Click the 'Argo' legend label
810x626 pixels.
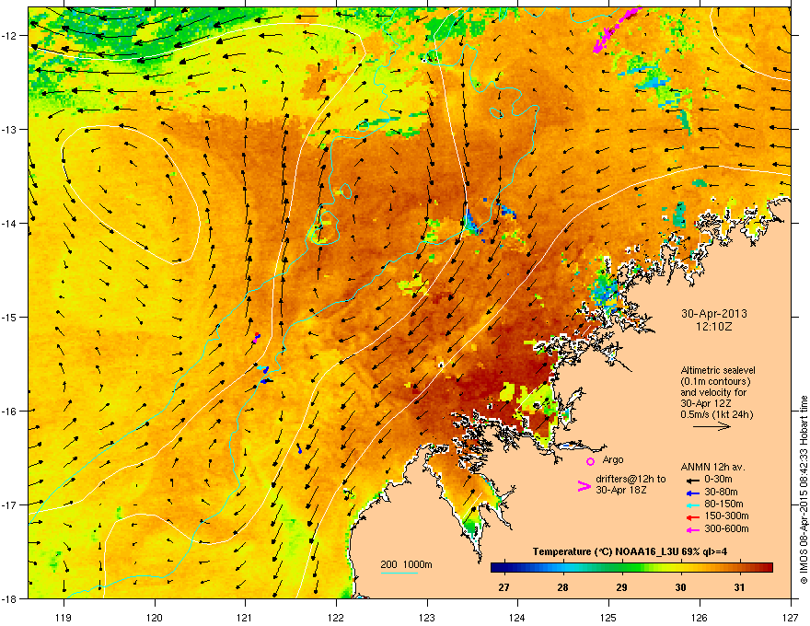pyautogui.click(x=613, y=459)
